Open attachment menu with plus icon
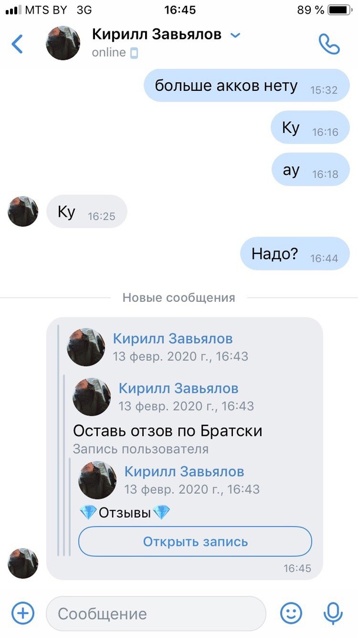 pos(23,613)
